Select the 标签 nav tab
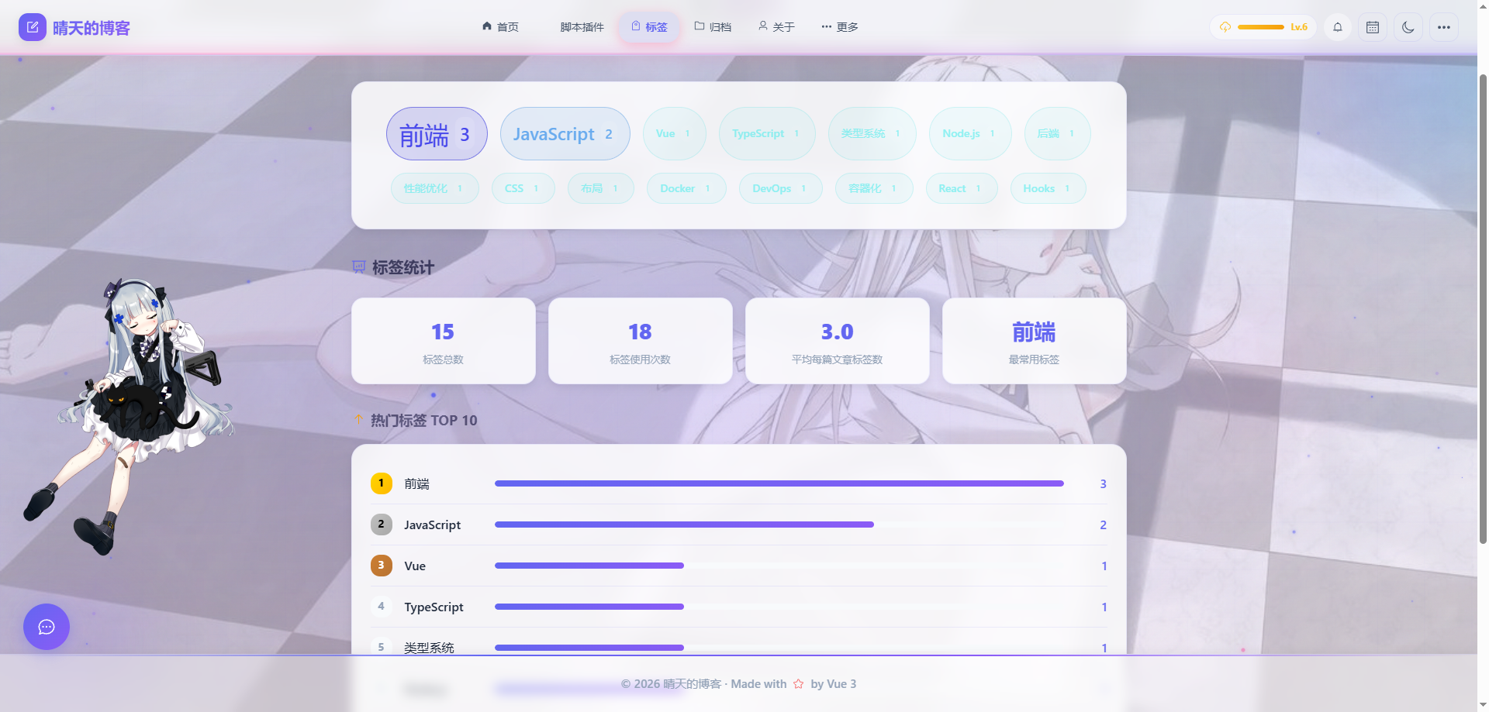This screenshot has height=712, width=1489. pyautogui.click(x=649, y=27)
